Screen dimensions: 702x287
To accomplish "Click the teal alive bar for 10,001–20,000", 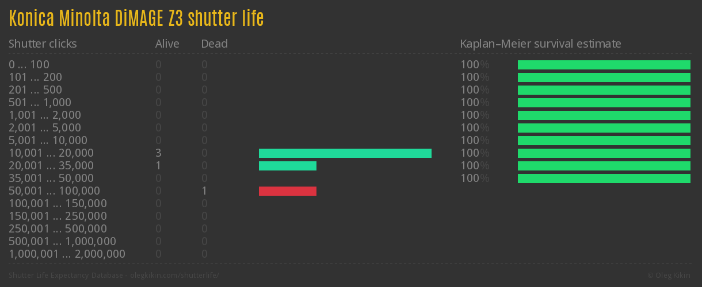I will coord(345,153).
